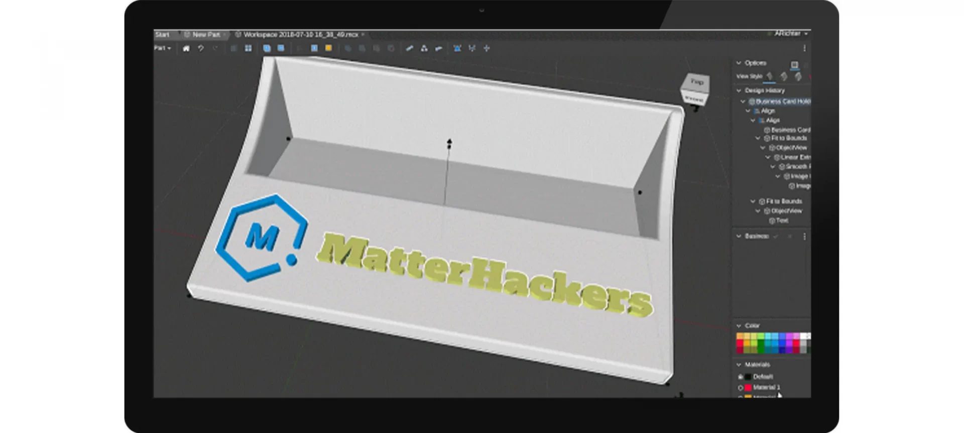Select the third View Style cube icon
Viewport: 964px width, 433px height.
[798, 77]
